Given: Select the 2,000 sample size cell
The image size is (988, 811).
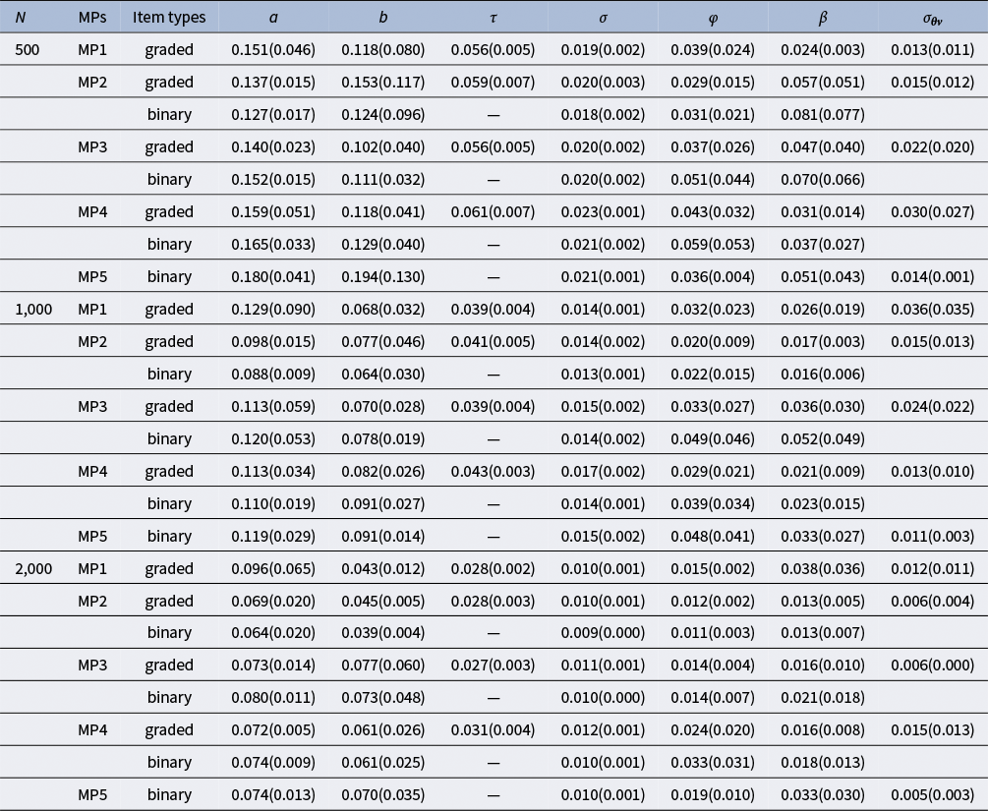Looking at the screenshot, I should 32,569.
